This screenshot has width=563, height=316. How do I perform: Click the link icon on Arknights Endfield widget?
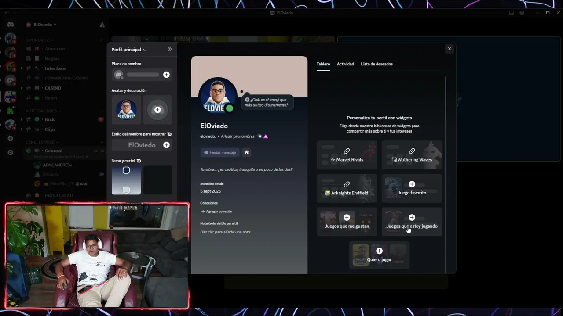347,184
